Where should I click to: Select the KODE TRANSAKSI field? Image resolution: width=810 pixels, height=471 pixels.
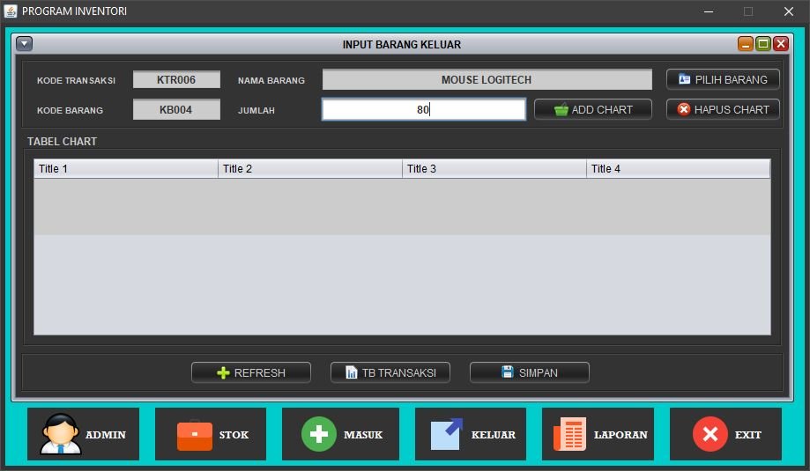coord(176,80)
